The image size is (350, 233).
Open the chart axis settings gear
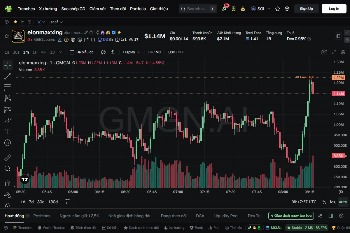coord(341,192)
